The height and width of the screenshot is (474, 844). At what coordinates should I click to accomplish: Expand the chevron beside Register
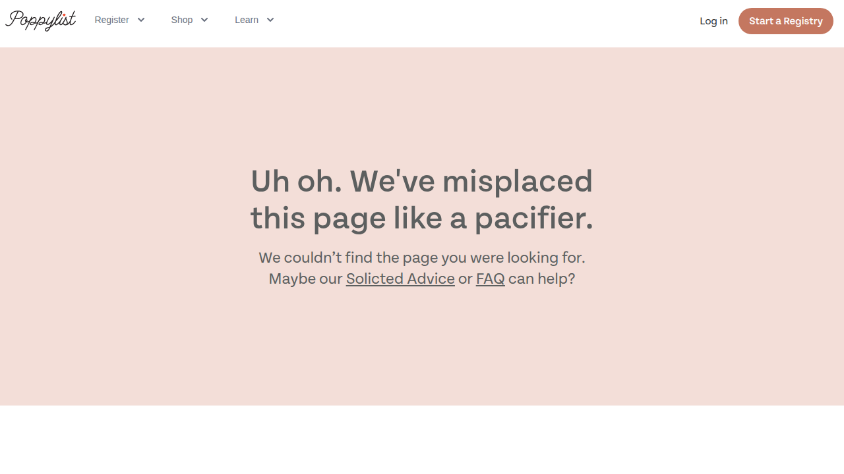click(141, 20)
